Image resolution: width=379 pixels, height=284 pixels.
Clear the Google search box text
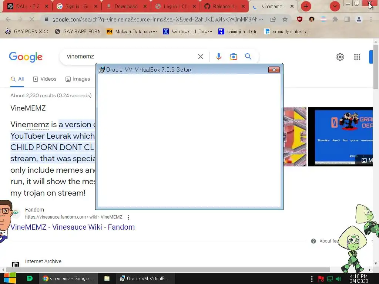(200, 57)
